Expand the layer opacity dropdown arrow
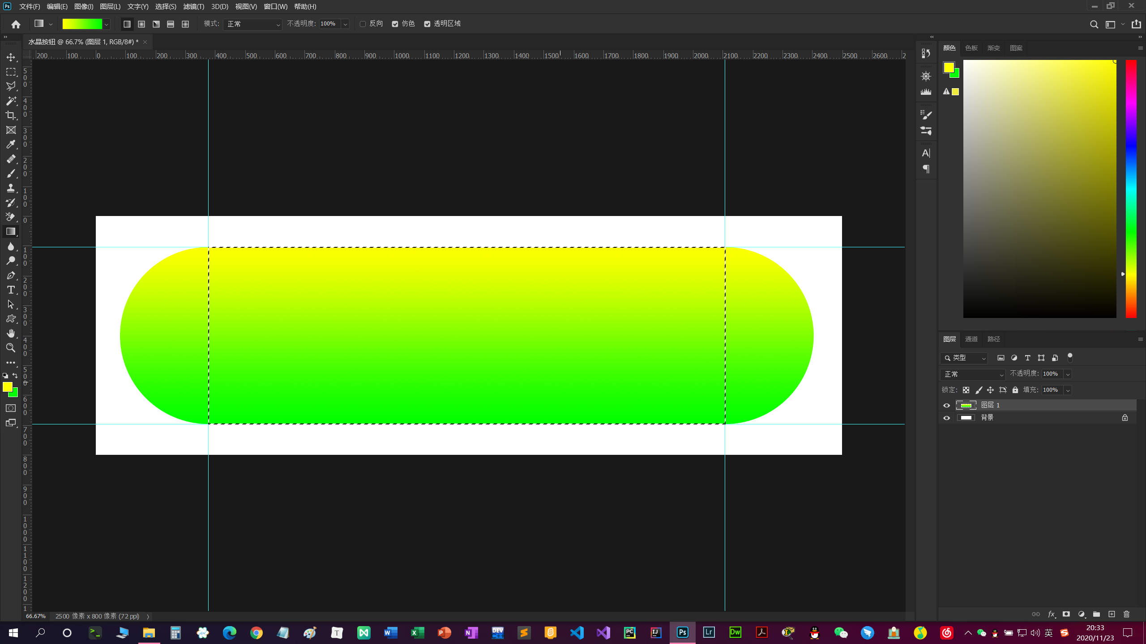1146x644 pixels. [x=1068, y=374]
